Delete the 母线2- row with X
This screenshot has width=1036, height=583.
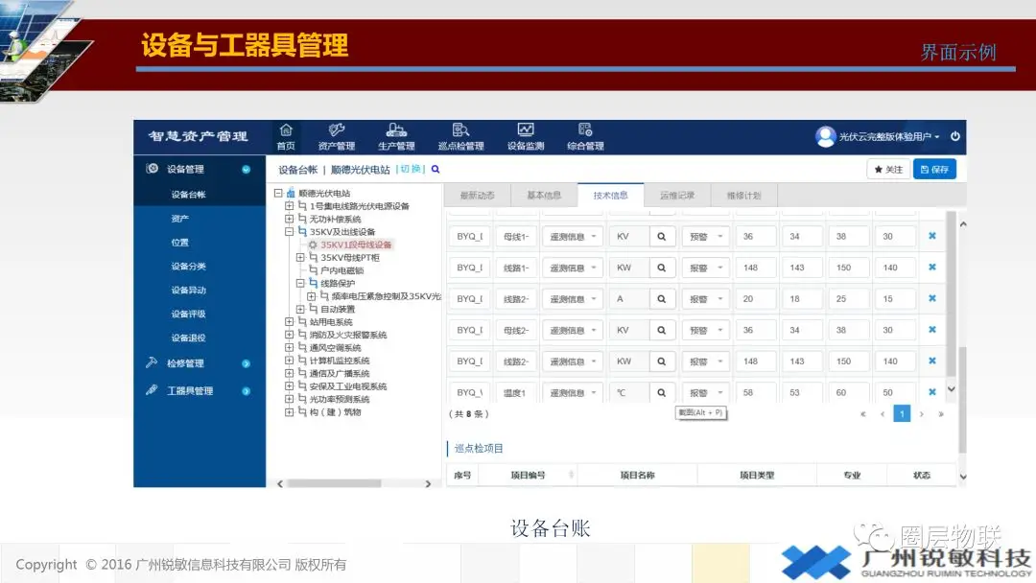932,330
